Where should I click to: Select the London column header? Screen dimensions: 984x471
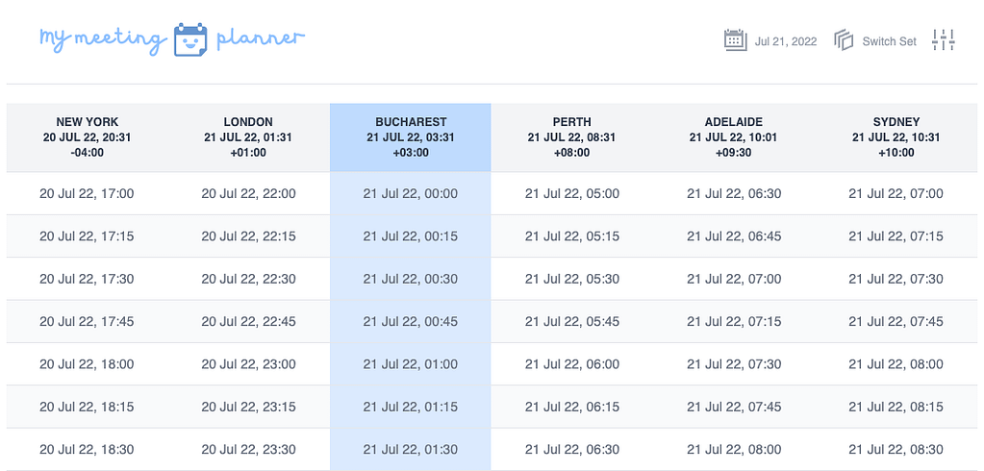point(248,137)
